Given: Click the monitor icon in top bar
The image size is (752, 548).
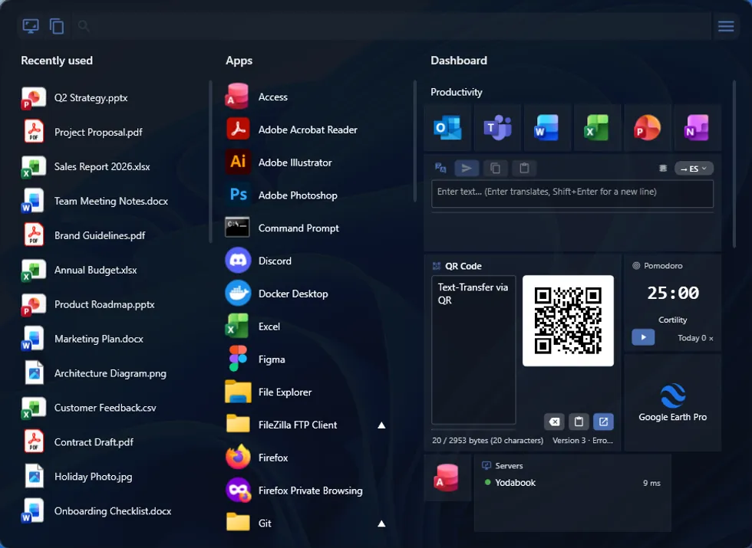Looking at the screenshot, I should coord(31,26).
